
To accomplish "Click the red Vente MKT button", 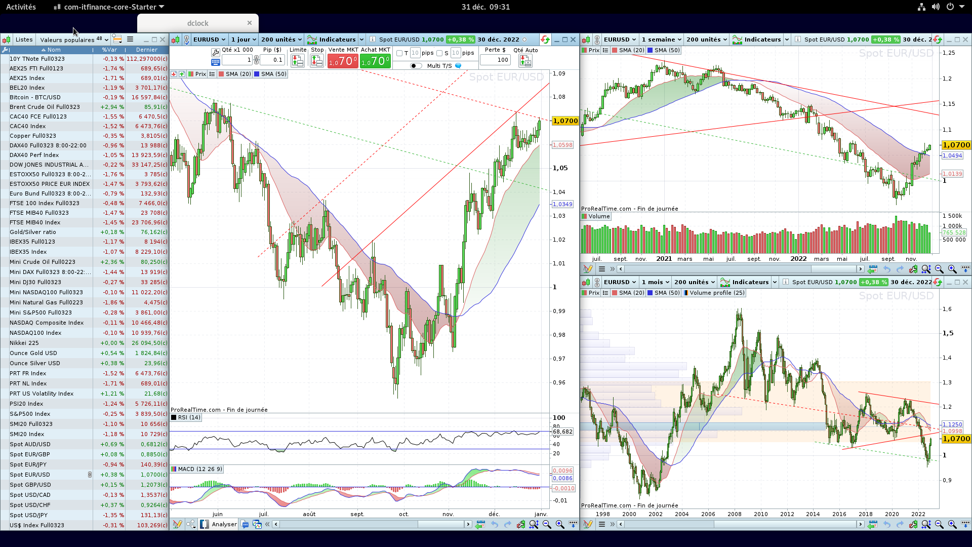I will (343, 61).
